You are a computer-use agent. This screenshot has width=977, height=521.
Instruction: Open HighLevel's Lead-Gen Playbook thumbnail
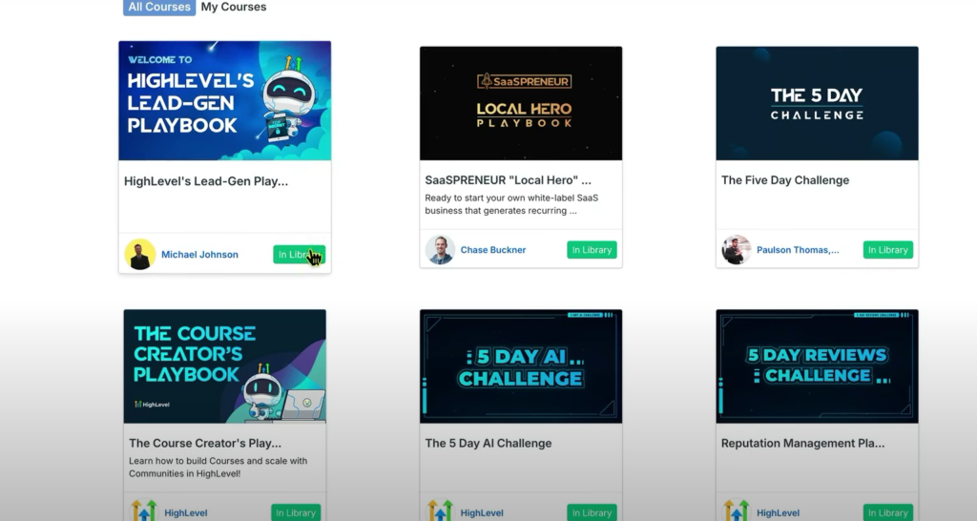click(225, 101)
